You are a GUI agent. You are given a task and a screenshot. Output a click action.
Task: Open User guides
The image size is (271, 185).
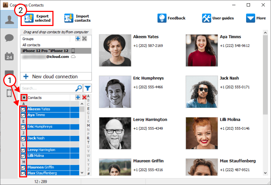(218, 18)
